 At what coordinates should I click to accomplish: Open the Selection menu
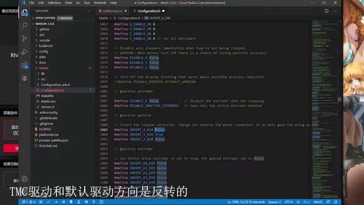[54, 3]
